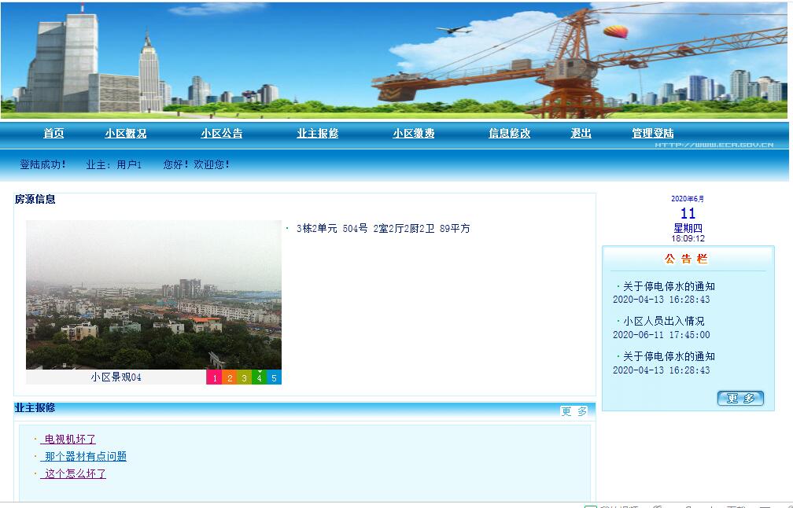
Task: Click the header banner with the crane
Action: coord(394,60)
